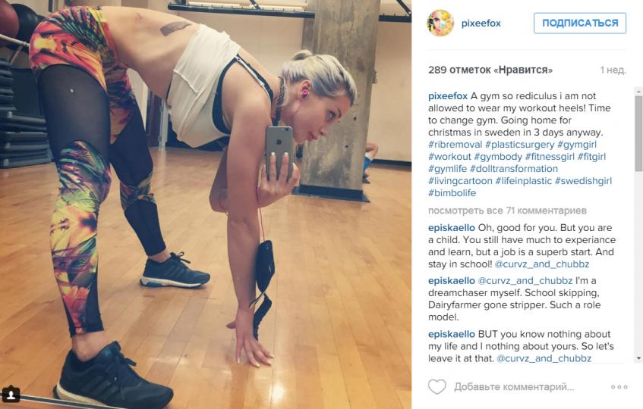Click the 289 отметок «Нравится» count
Image resolution: width=643 pixels, height=409 pixels.
pos(490,70)
